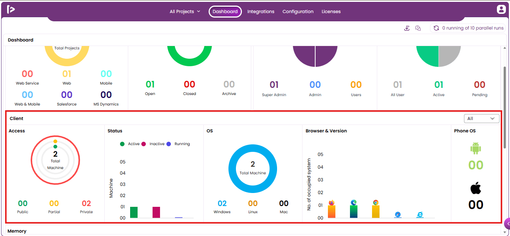Click the app logo in the header

11,9
